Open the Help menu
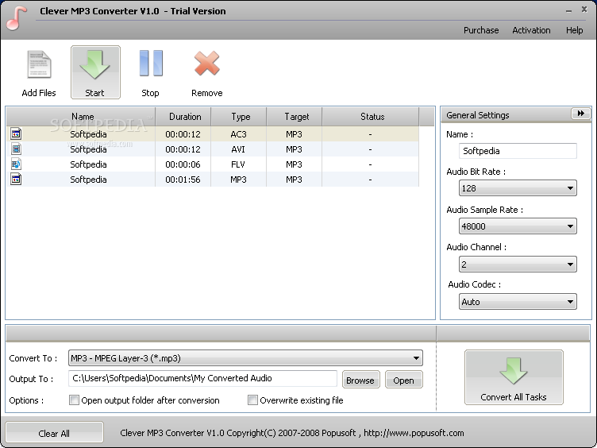Image resolution: width=597 pixels, height=448 pixels. [574, 30]
